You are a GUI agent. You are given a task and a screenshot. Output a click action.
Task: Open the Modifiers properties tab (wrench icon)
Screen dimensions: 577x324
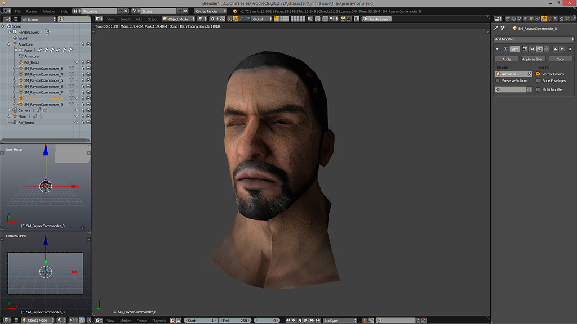(544, 19)
